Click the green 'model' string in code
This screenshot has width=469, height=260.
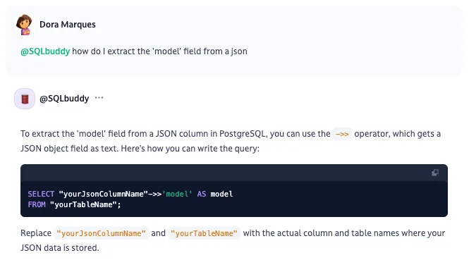177,194
